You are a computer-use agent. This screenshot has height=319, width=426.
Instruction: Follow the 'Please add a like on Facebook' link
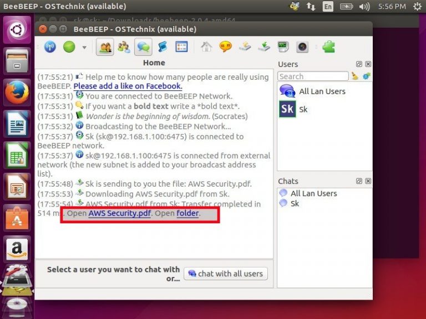tap(128, 86)
